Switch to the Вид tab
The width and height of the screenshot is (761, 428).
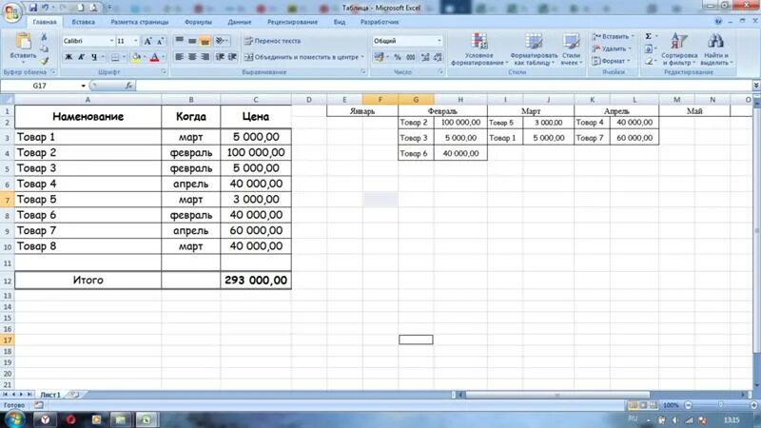[x=340, y=22]
